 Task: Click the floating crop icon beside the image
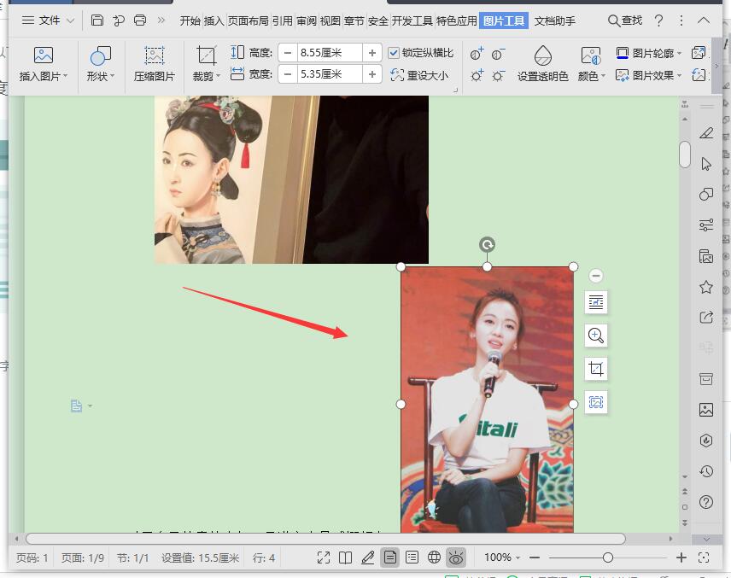[596, 369]
